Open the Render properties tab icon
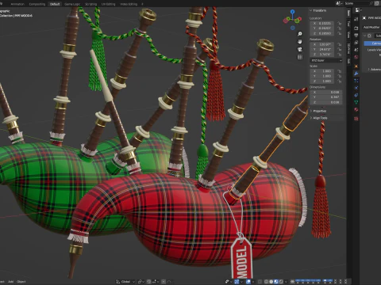381x285 pixels. (356, 28)
